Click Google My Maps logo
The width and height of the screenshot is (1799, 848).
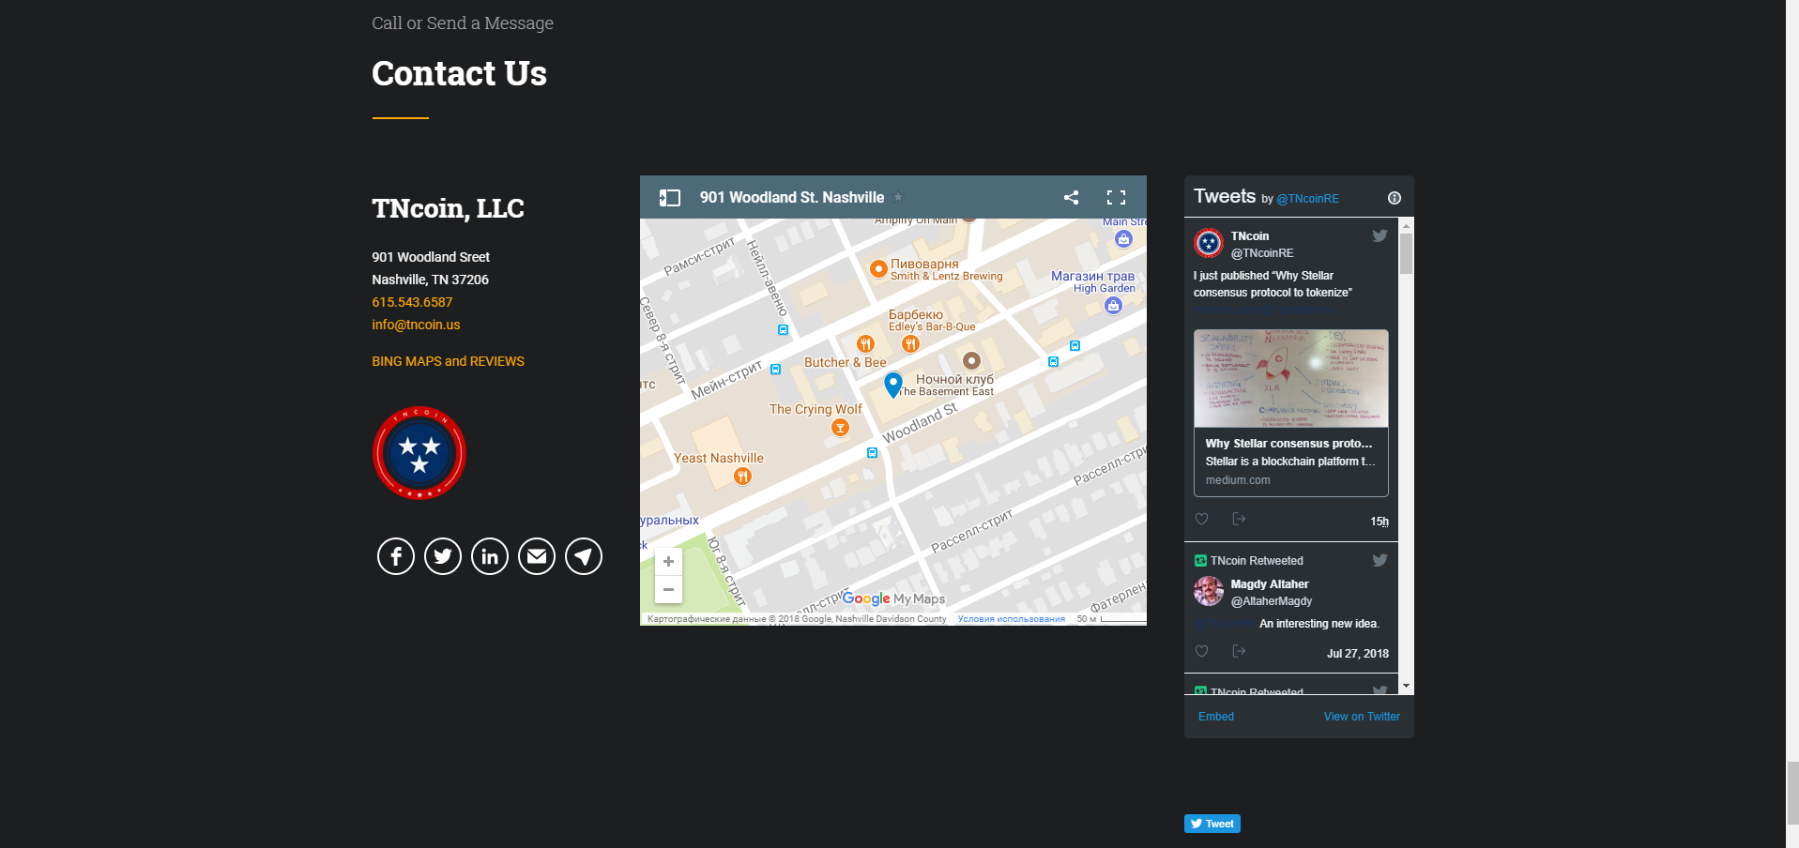click(893, 598)
